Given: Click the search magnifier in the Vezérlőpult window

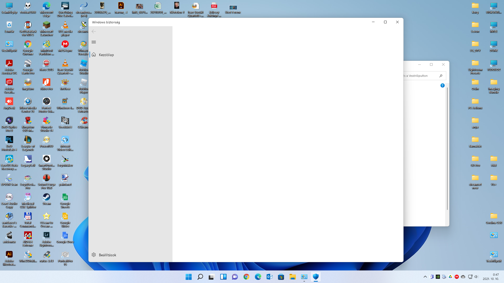Looking at the screenshot, I should (441, 76).
